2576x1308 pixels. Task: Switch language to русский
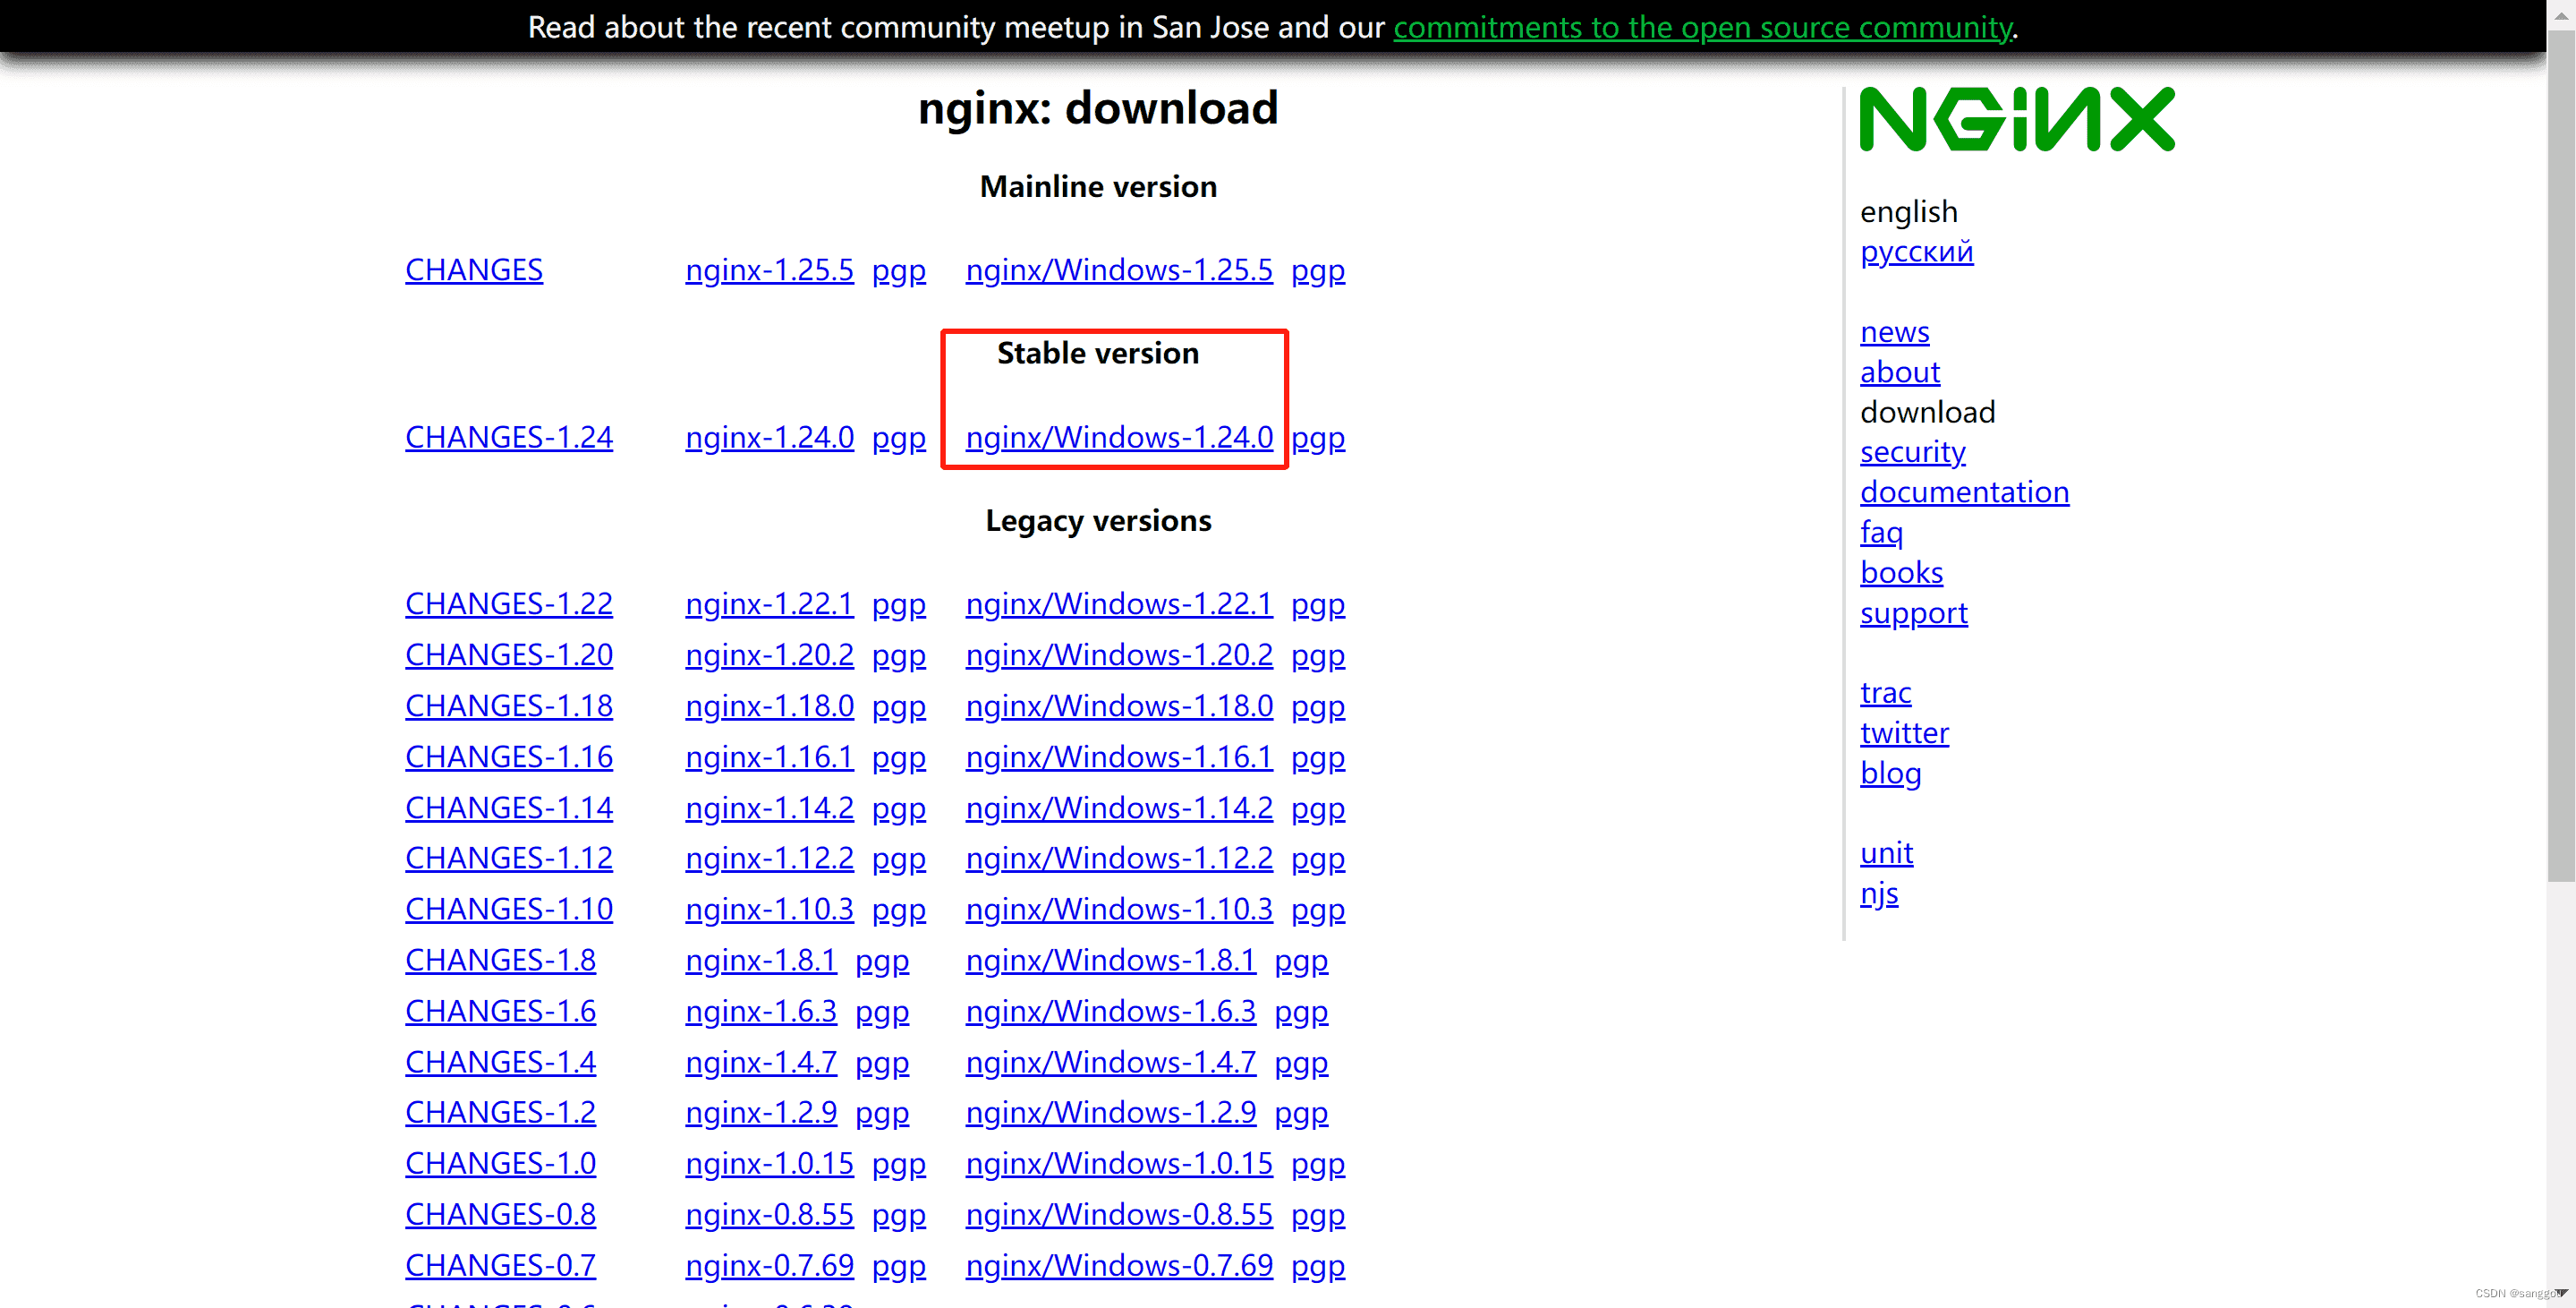[x=1916, y=252]
